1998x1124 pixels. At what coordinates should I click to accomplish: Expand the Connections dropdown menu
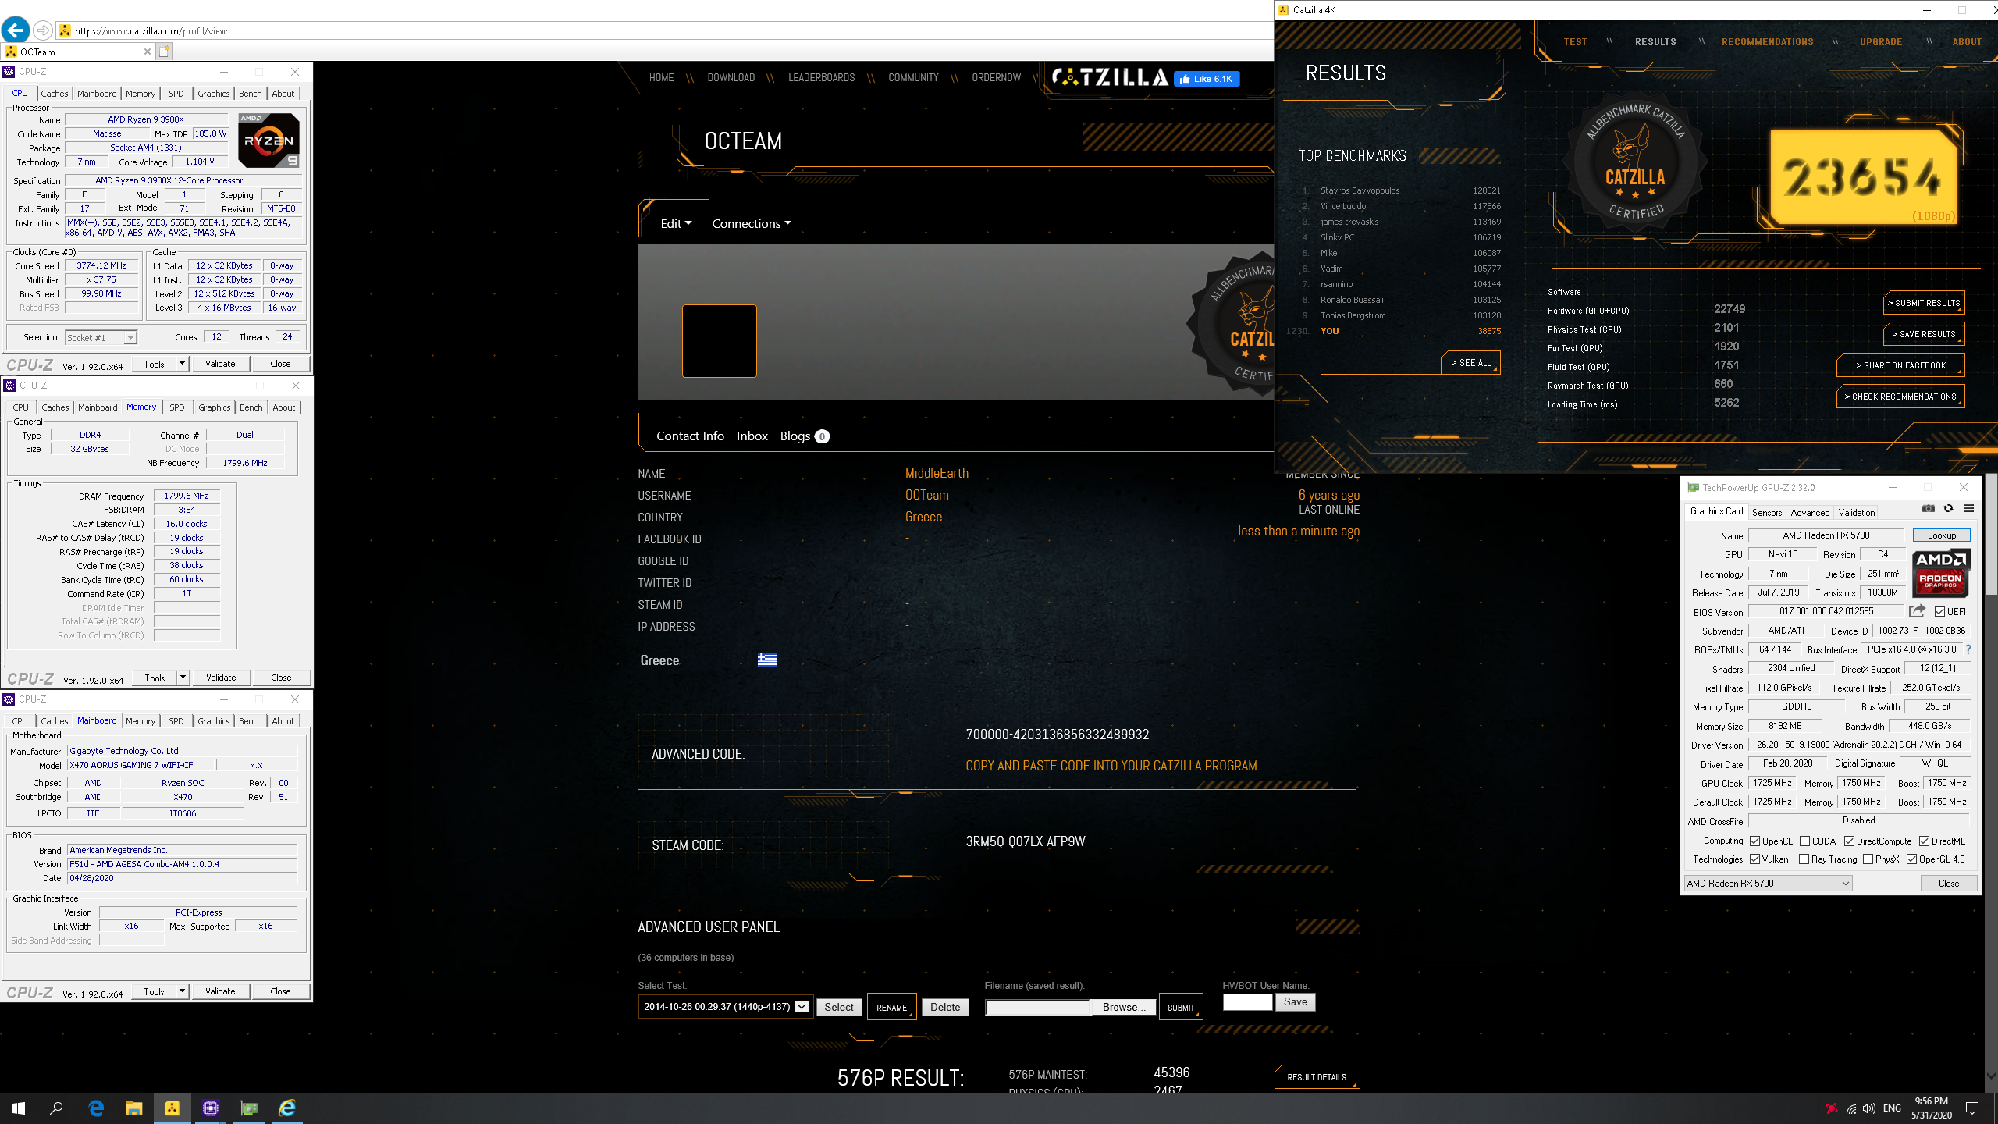752,223
